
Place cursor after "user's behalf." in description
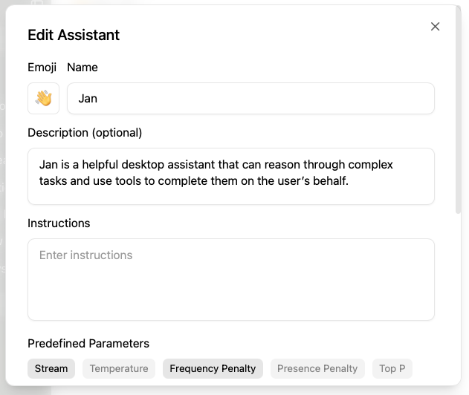tap(351, 181)
